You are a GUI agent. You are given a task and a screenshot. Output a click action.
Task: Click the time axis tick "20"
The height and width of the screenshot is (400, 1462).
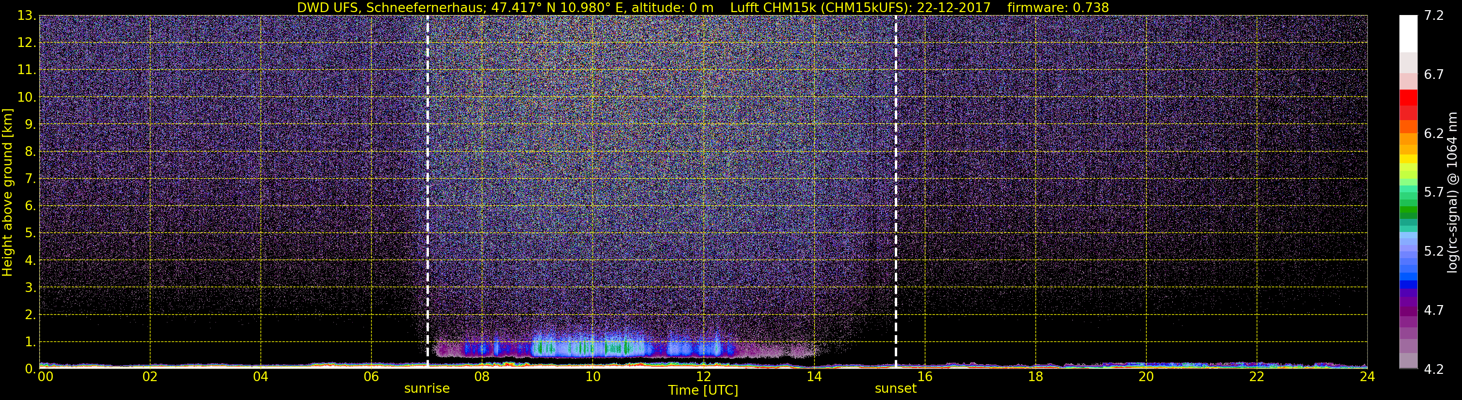click(x=1146, y=377)
